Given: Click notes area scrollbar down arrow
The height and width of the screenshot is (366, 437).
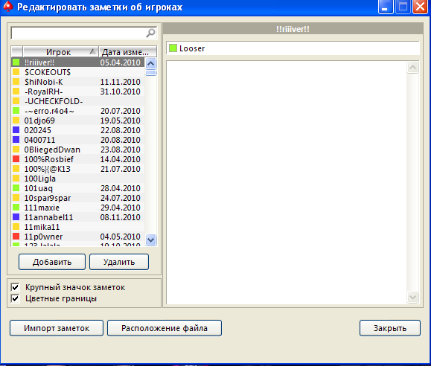Looking at the screenshot, I should 412,298.
